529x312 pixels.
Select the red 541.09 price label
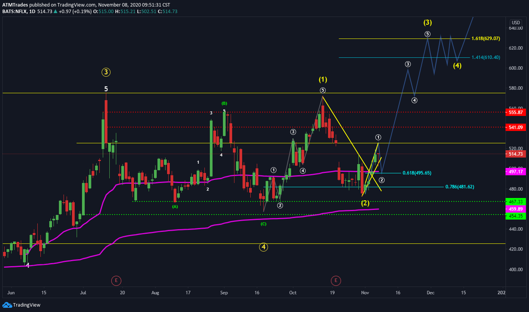pyautogui.click(x=515, y=127)
